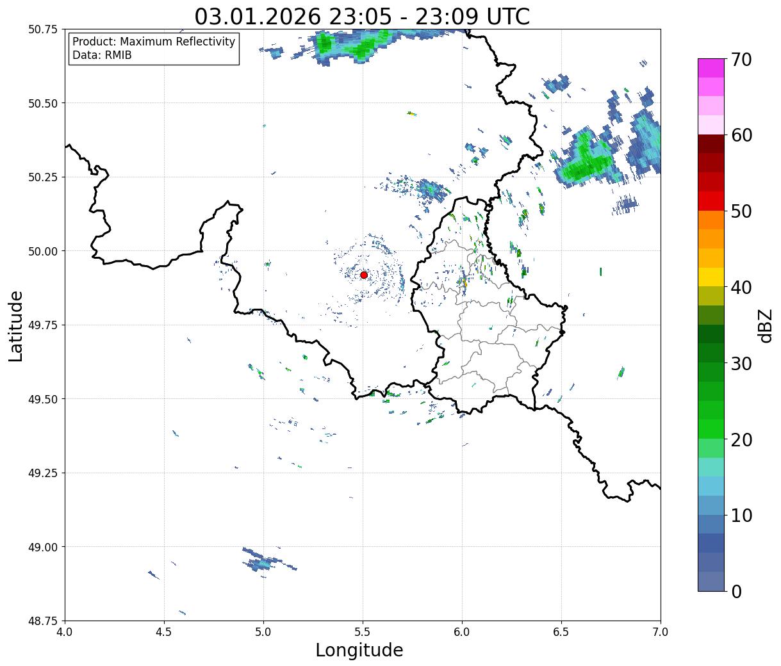Click the bright red swatch just above 50 dBZ
781x666 pixels.
pos(711,201)
